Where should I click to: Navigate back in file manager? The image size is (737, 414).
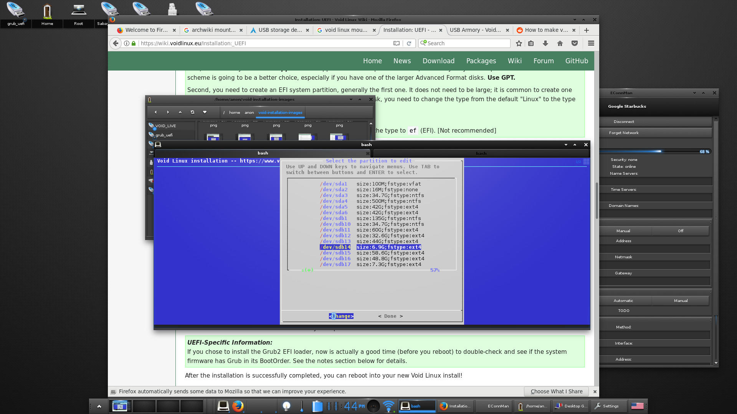(x=155, y=112)
